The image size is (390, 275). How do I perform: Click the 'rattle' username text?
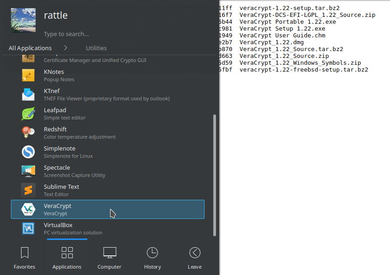56,16
